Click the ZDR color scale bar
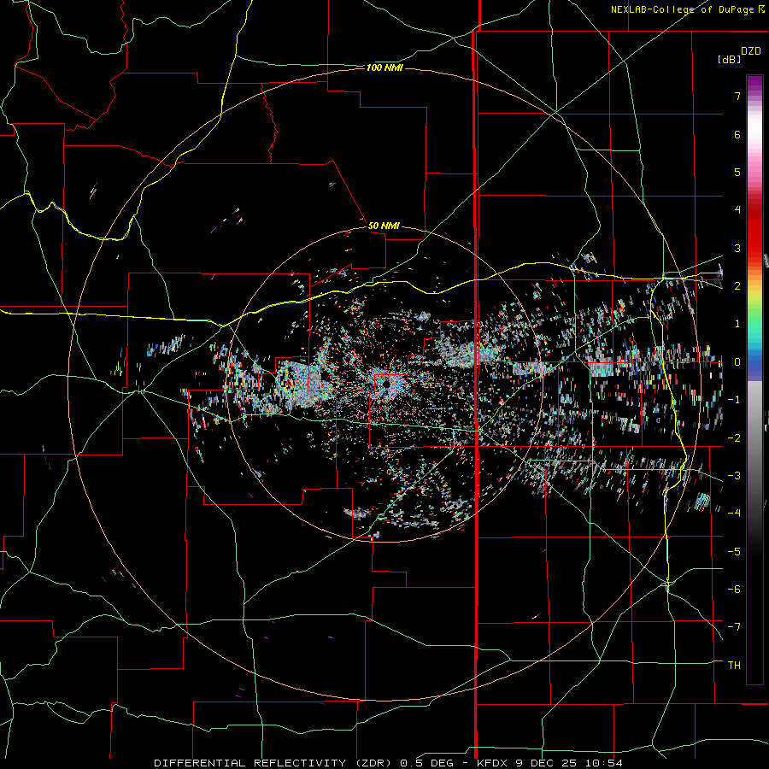This screenshot has height=769, width=769. [x=754, y=379]
